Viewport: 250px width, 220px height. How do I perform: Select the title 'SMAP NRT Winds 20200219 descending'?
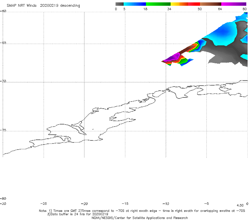(x=43, y=6)
